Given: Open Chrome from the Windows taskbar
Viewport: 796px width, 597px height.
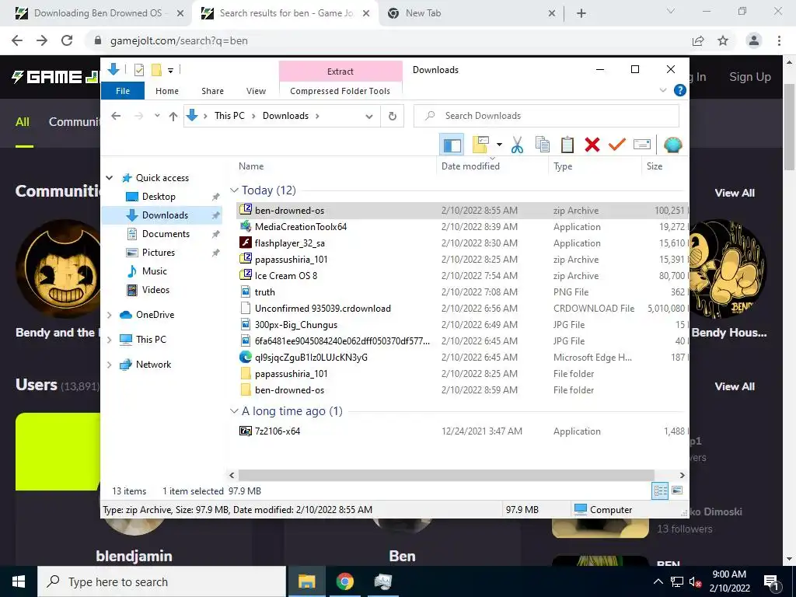Looking at the screenshot, I should tap(344, 581).
